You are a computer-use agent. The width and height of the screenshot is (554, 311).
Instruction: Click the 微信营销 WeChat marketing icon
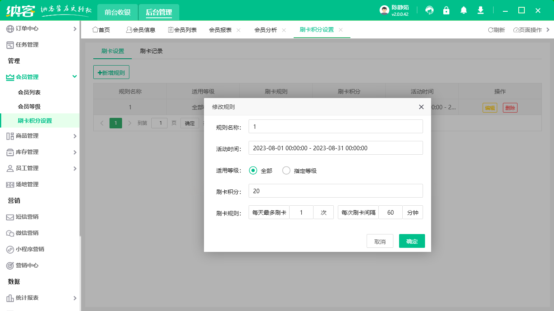(9, 233)
